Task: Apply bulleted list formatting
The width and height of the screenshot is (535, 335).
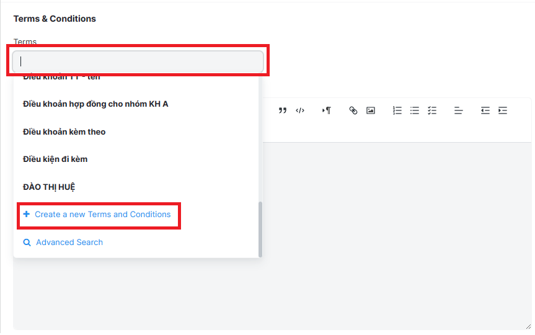Action: pyautogui.click(x=415, y=110)
